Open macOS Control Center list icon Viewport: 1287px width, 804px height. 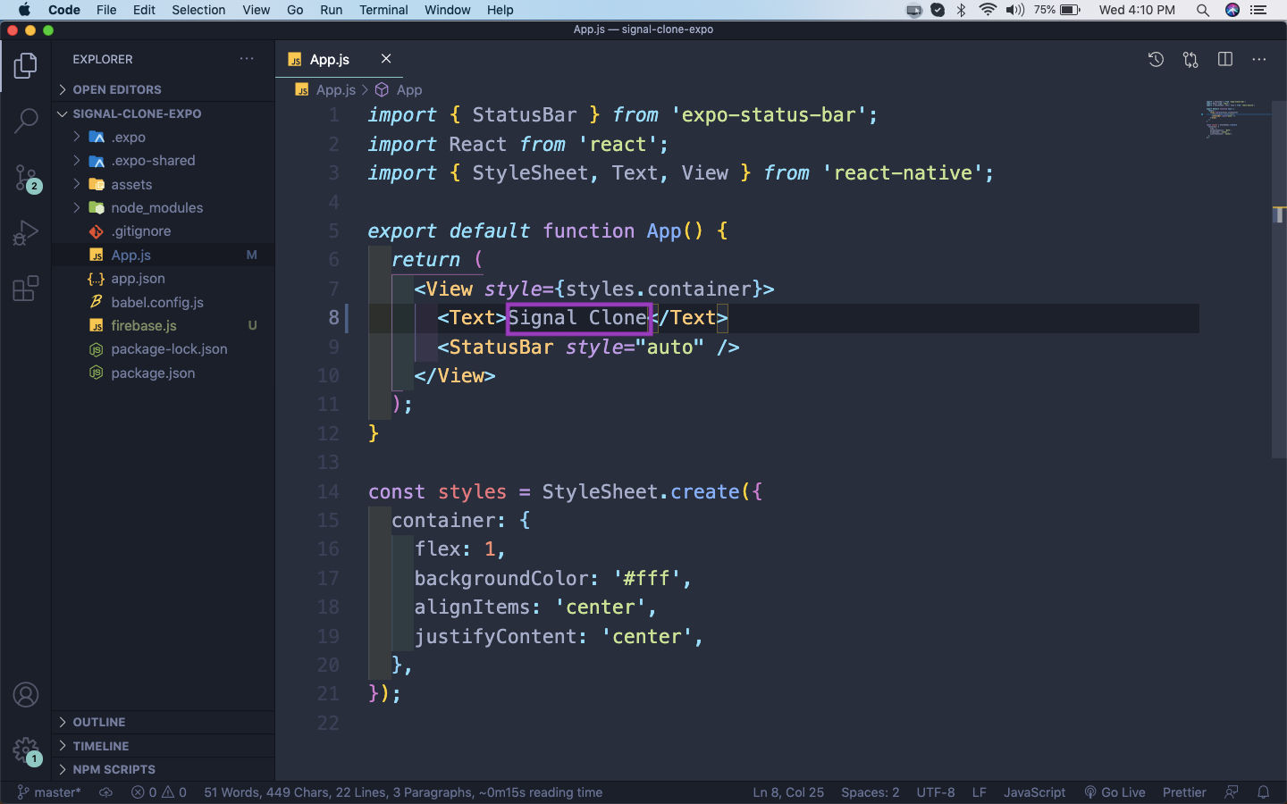click(x=1259, y=10)
